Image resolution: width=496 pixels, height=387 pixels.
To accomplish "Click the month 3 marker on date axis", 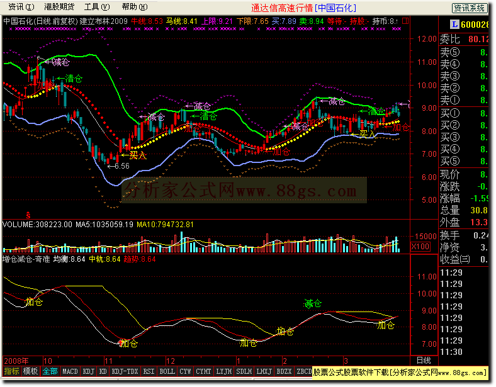I will [346, 361].
